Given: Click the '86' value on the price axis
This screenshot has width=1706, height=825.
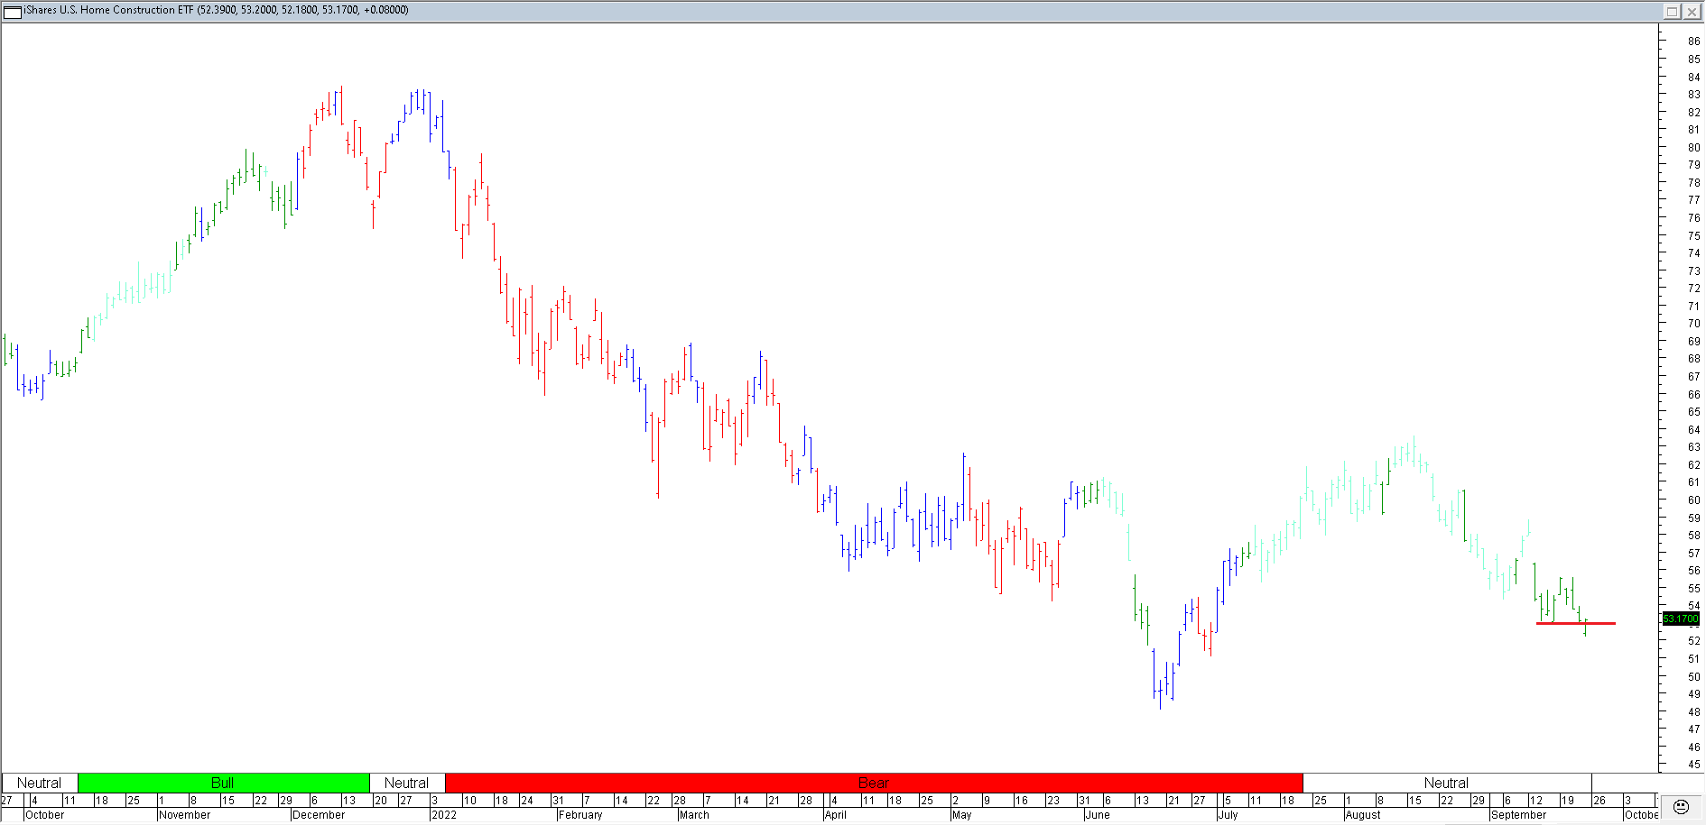Looking at the screenshot, I should pos(1694,41).
